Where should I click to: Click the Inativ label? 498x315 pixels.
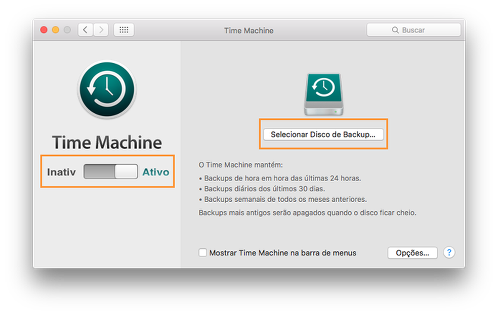tap(61, 172)
